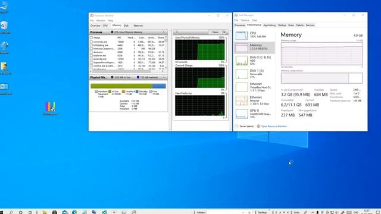Viewport: 381px width, 214px height.
Task: Open the CPU tab in Resource Monitor
Action: [x=105, y=26]
